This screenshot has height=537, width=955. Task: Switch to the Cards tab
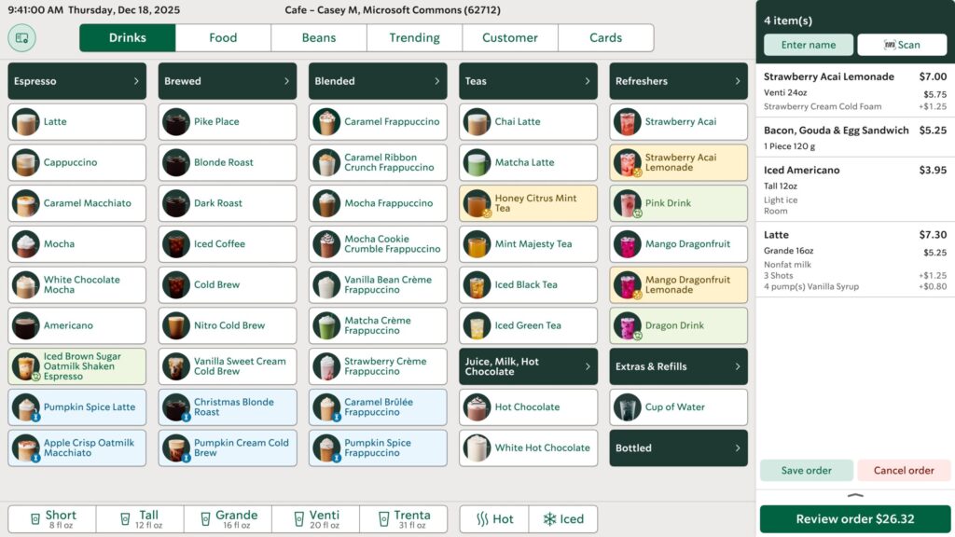(605, 37)
